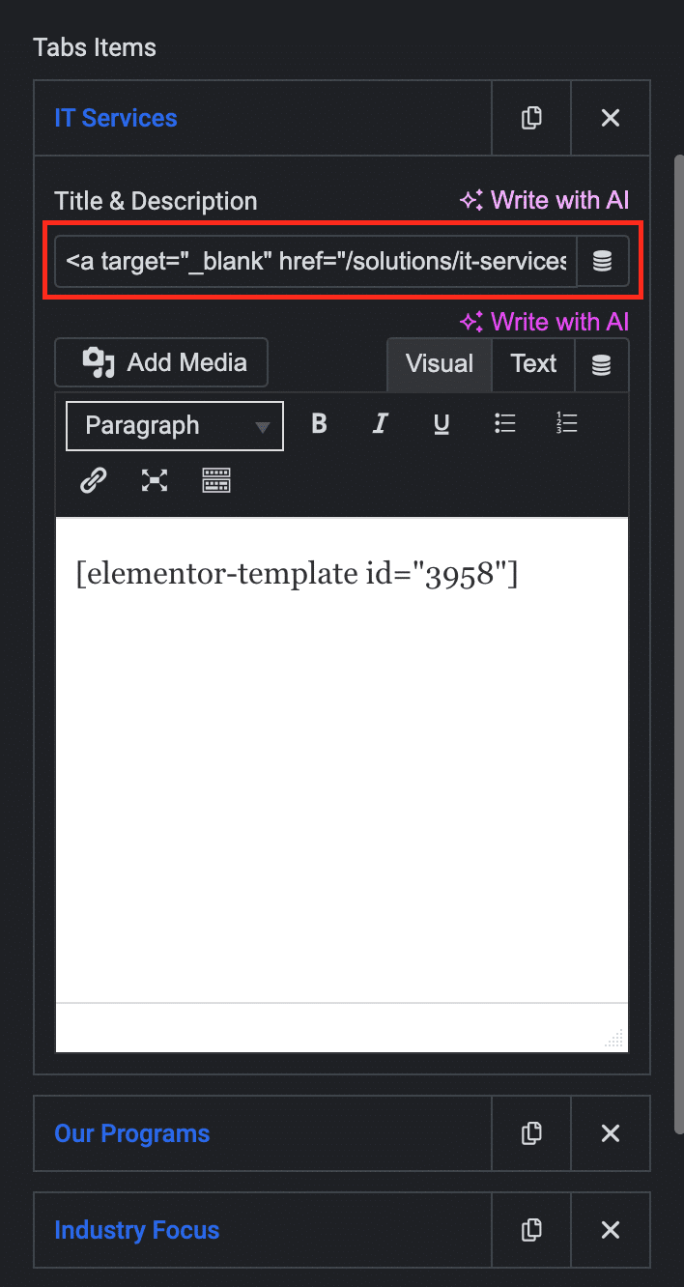684x1287 pixels.
Task: Insert a numbered list
Action: click(x=566, y=424)
